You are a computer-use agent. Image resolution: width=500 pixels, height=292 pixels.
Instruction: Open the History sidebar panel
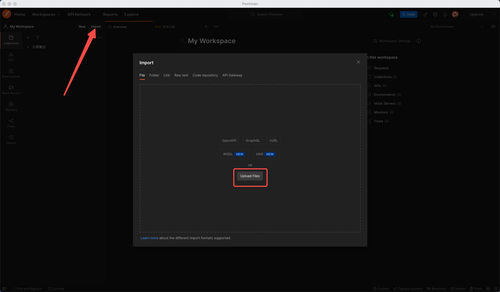pos(11,140)
